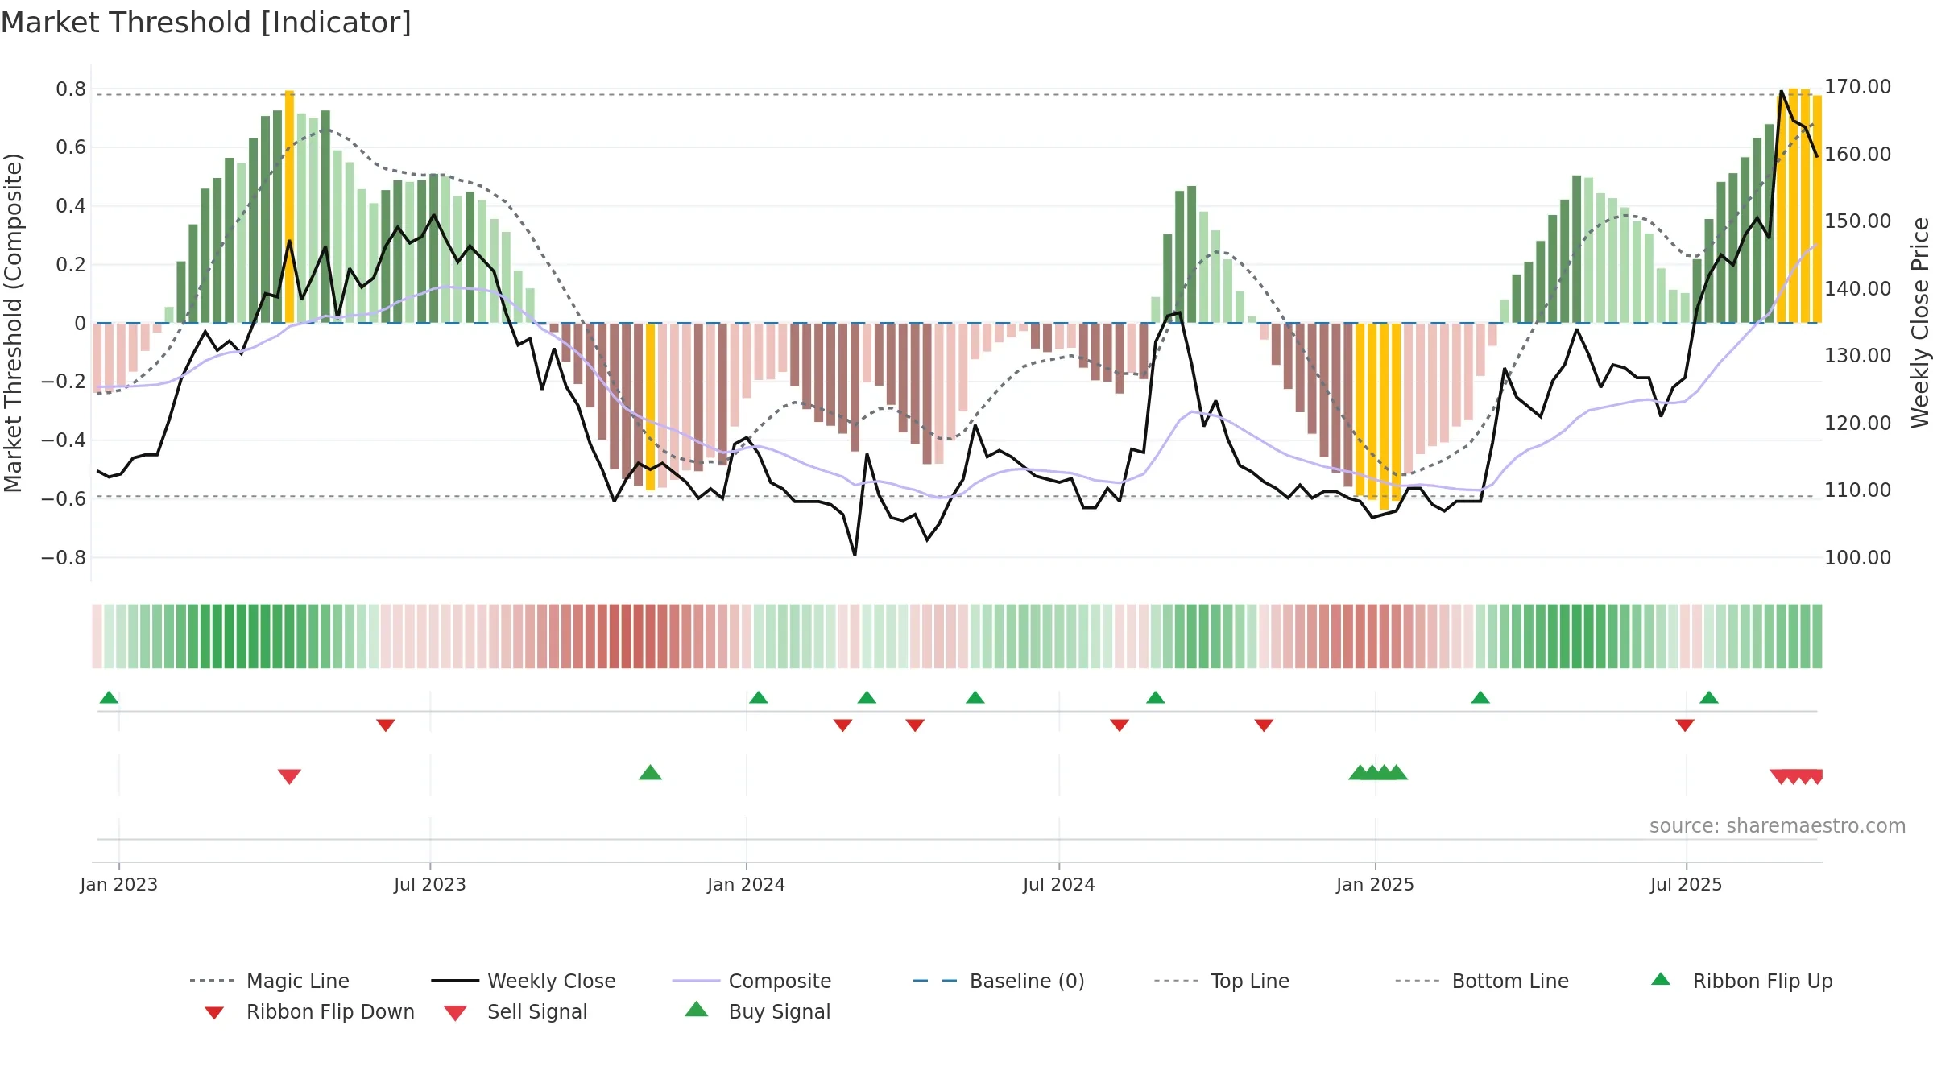Screen dimensions: 1933x1087
Task: Click the Ribbon Flip Up marker just after Jan 2024
Action: click(x=758, y=697)
